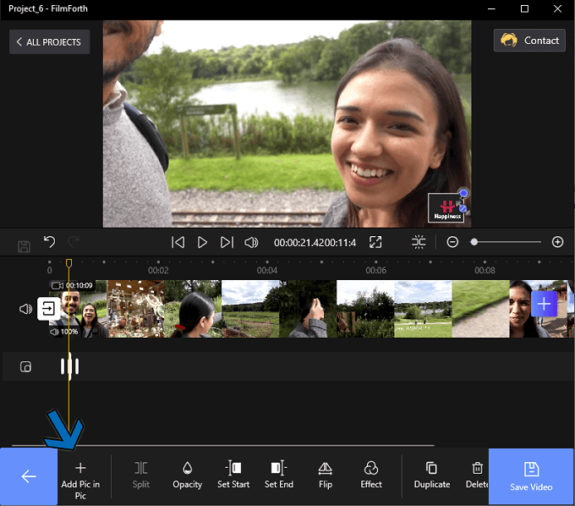575x506 pixels.
Task: Open the Contact support button
Action: (x=529, y=41)
